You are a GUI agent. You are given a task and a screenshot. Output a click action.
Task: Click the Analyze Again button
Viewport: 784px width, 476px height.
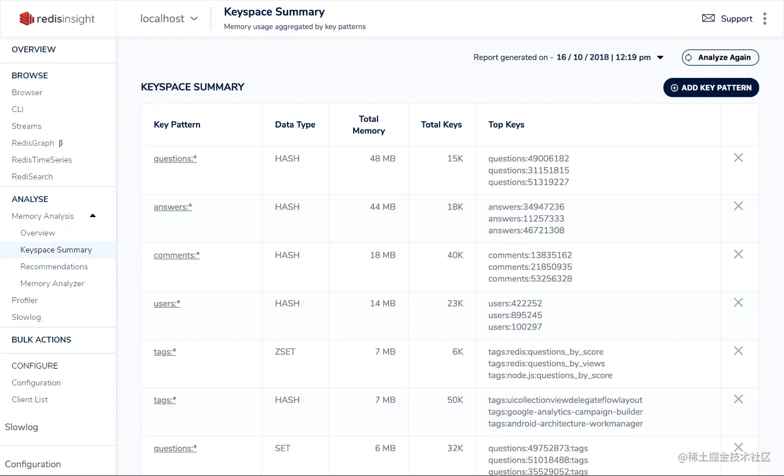click(x=720, y=57)
